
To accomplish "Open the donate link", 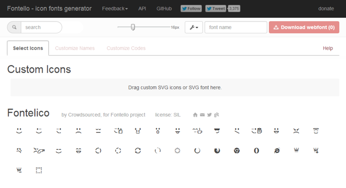I will [x=326, y=9].
